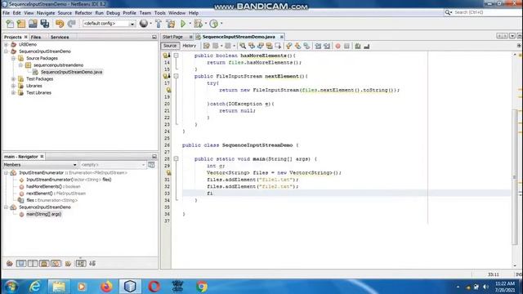Click the Source view button

tap(170, 46)
